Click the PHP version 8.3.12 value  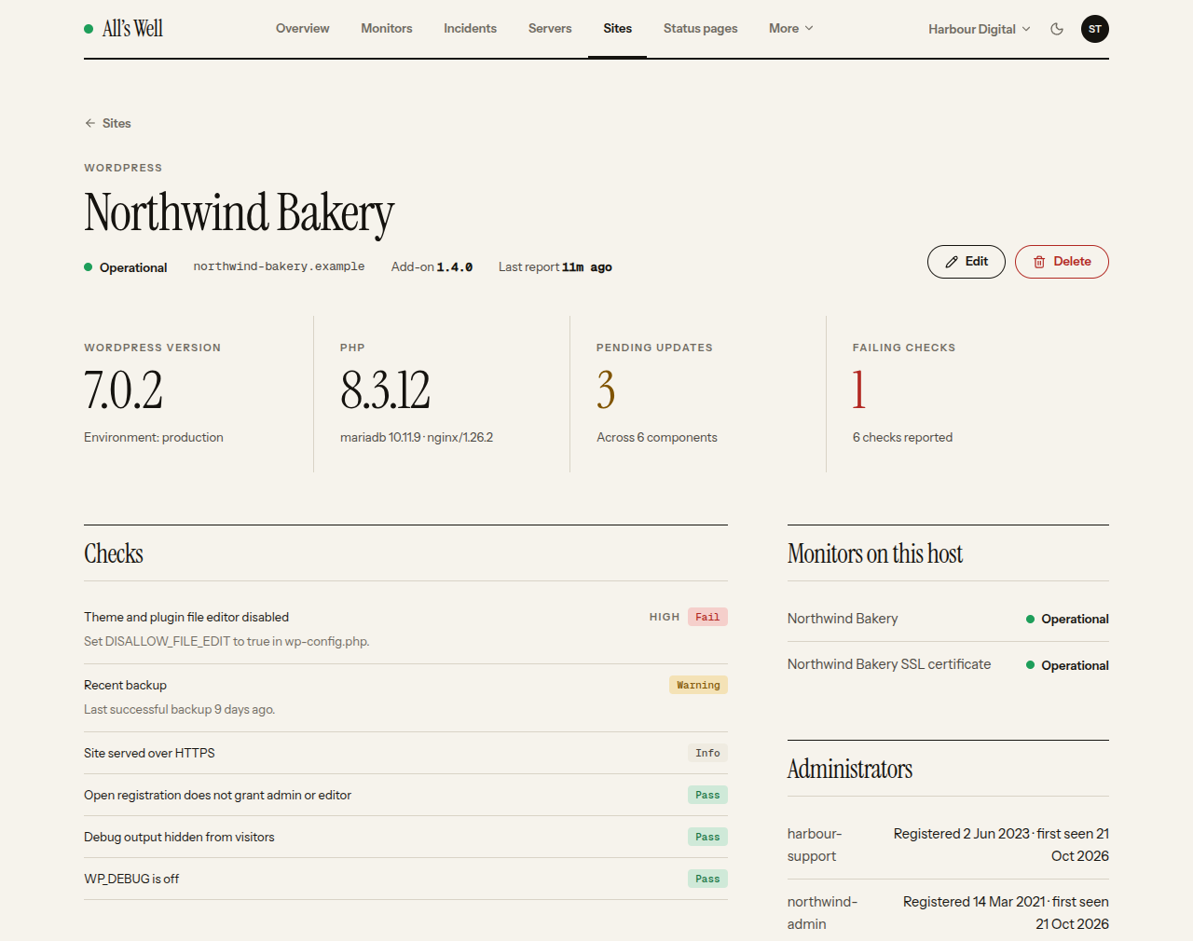click(x=385, y=389)
